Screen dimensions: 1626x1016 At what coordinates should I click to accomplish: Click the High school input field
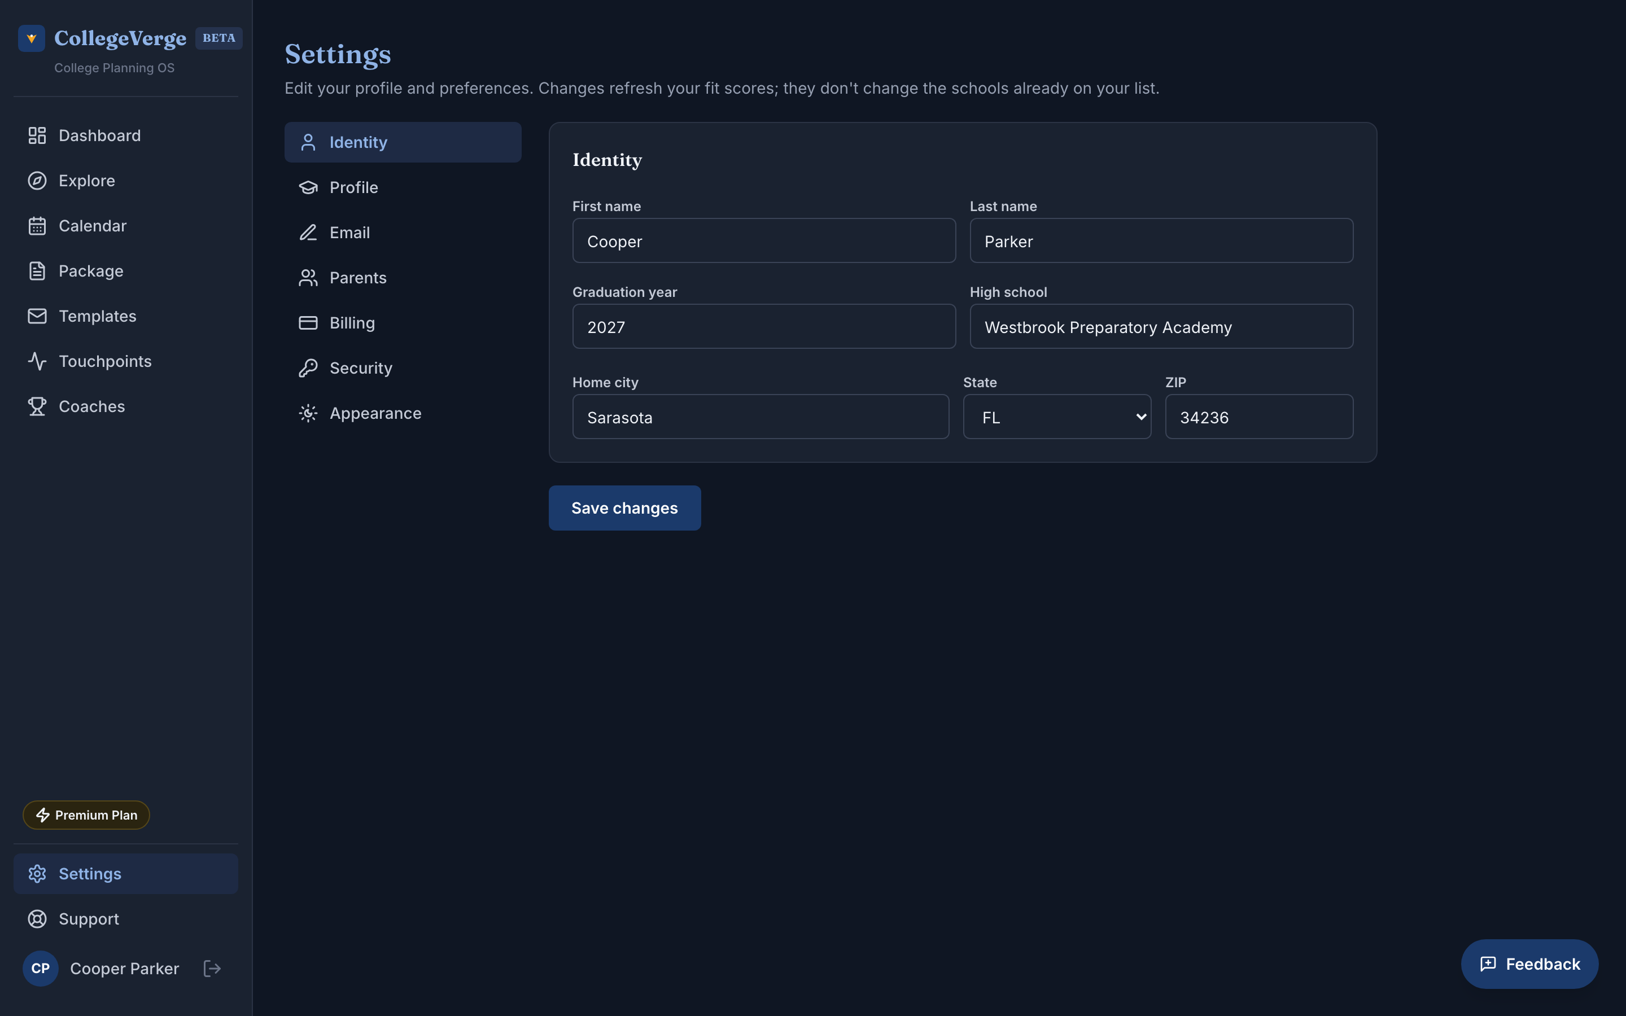[1161, 327]
